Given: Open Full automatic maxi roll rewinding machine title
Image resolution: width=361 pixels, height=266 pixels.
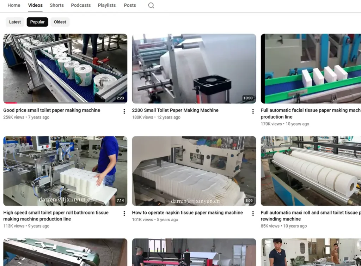Looking at the screenshot, I should point(311,216).
